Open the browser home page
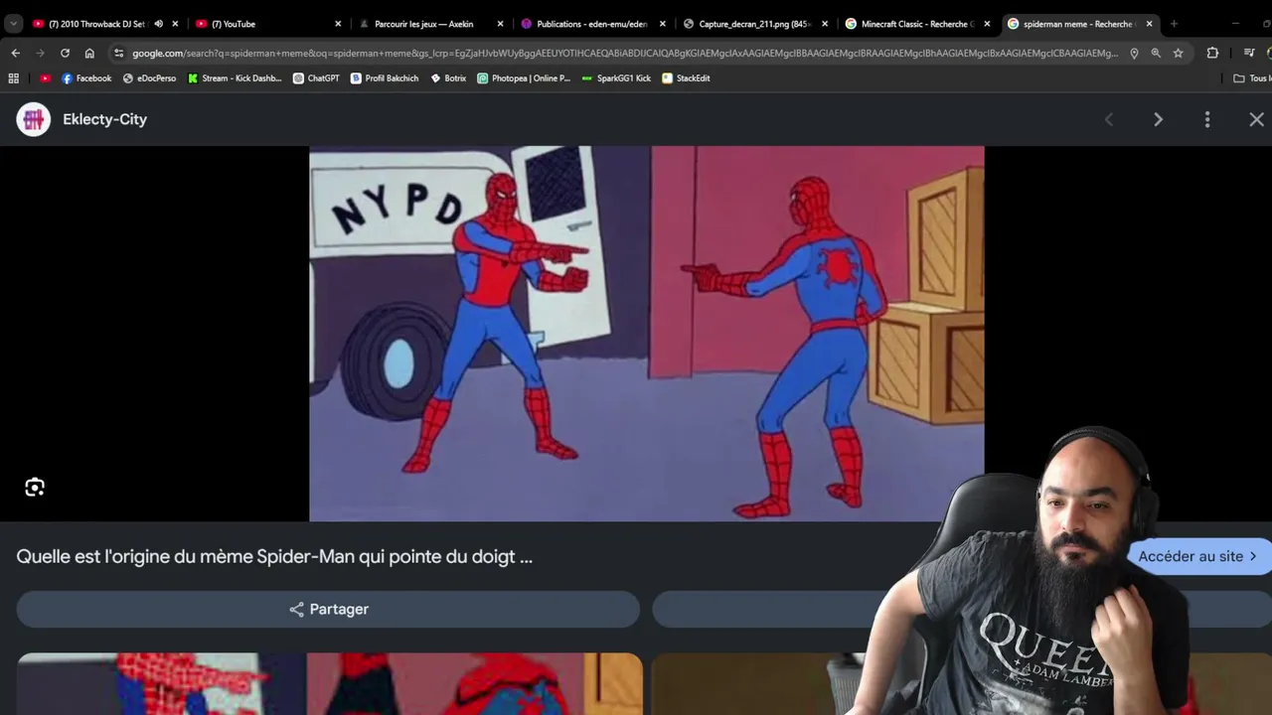 (x=89, y=53)
